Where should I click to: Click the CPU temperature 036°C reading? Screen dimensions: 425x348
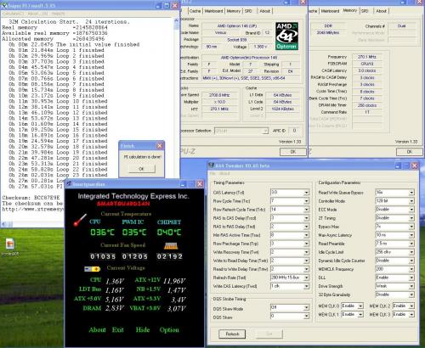click(x=102, y=233)
